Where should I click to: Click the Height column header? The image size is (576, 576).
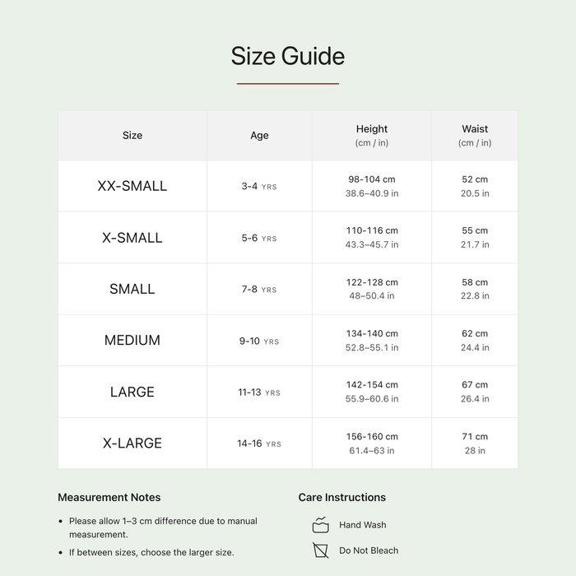[372, 135]
